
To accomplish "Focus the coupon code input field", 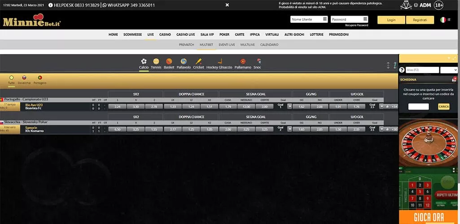I will (x=418, y=107).
